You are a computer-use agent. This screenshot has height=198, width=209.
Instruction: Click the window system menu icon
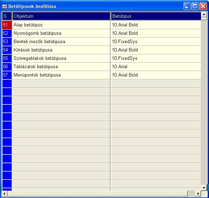[5, 6]
